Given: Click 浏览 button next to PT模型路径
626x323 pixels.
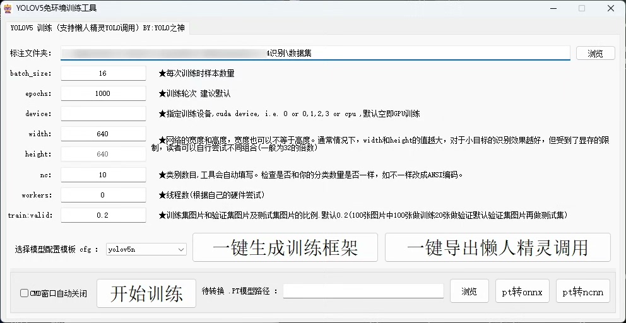Looking at the screenshot, I should (x=470, y=291).
